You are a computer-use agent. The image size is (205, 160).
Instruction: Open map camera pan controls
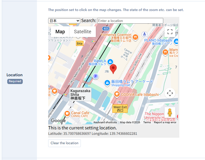pyautogui.click(x=170, y=93)
